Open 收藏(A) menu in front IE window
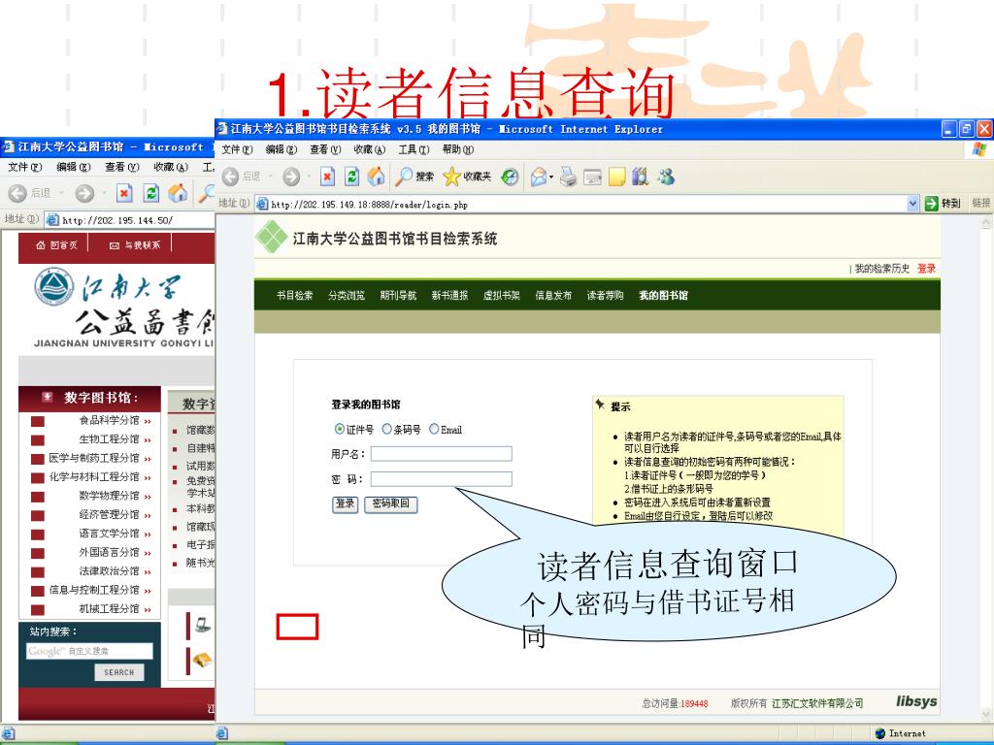 [370, 149]
